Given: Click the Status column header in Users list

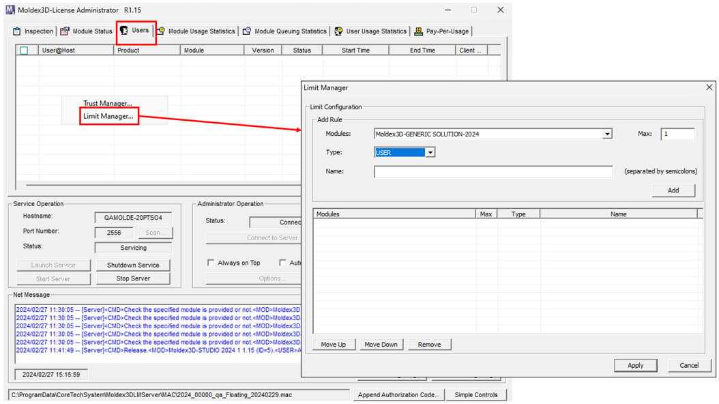Looking at the screenshot, I should (302, 50).
